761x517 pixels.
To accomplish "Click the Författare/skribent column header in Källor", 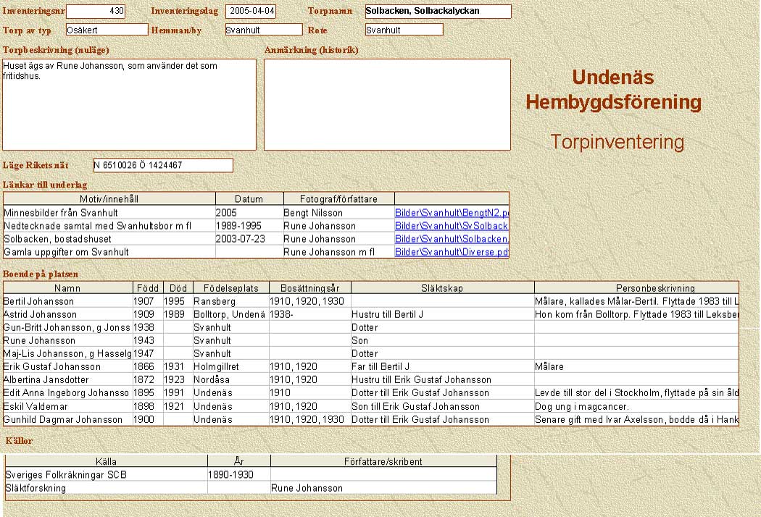I will (383, 461).
